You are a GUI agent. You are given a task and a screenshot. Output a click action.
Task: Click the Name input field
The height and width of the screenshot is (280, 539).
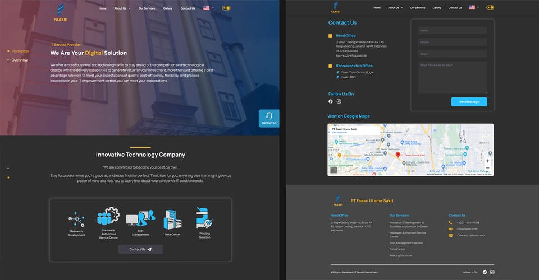click(x=453, y=30)
